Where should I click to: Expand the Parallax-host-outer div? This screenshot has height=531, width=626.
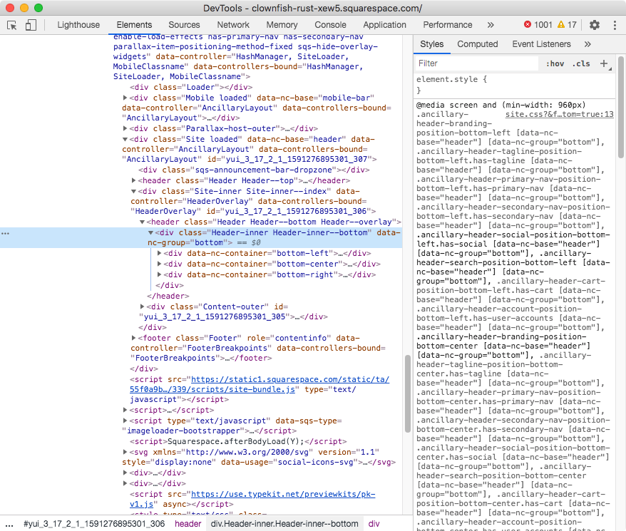(x=125, y=128)
